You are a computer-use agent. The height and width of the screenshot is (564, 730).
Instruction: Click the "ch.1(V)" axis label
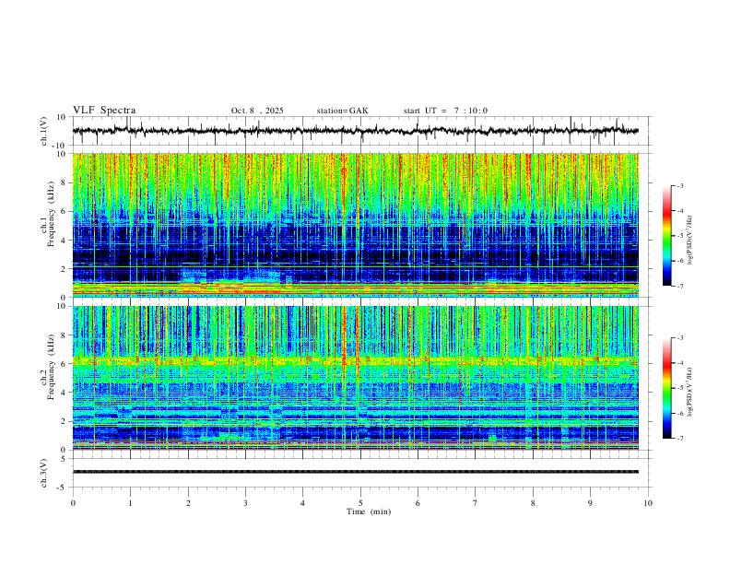44,131
